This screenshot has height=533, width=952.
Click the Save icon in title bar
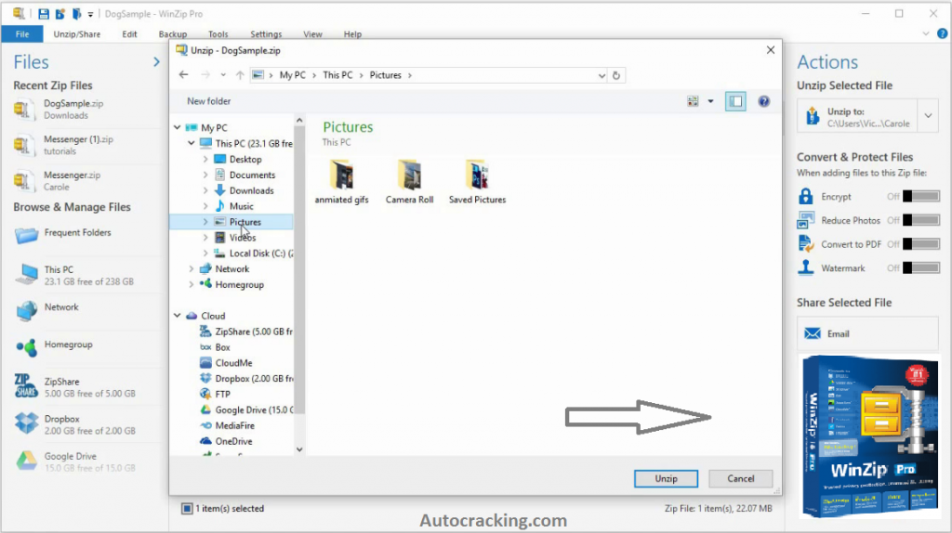(43, 13)
